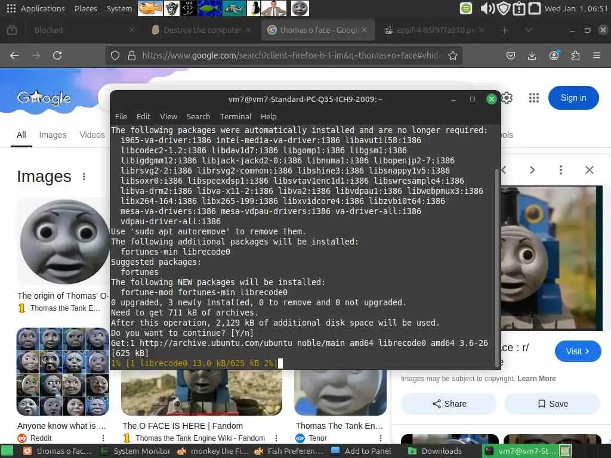Screen dimensions: 611x458
Task: Open options for Fandom O FACE result
Action: click(276, 438)
